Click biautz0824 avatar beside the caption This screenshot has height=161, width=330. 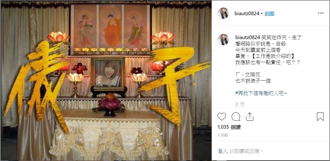(x=223, y=40)
